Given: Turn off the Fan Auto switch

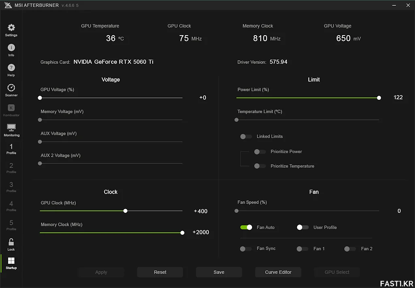Looking at the screenshot, I should click(246, 227).
